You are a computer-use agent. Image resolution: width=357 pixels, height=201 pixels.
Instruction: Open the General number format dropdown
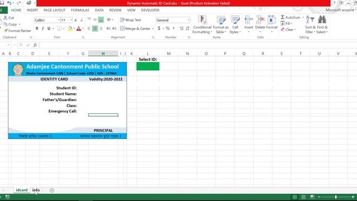[x=189, y=20]
